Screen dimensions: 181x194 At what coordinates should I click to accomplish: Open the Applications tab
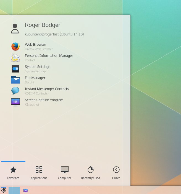point(39,173)
